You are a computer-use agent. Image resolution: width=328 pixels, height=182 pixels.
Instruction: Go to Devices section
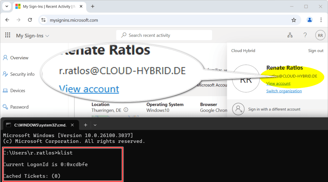click(x=18, y=91)
